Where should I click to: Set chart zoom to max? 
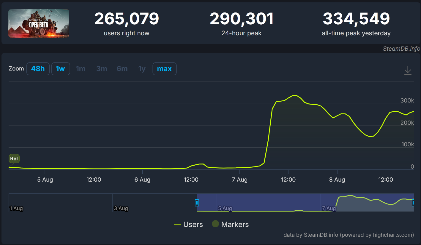(x=164, y=69)
